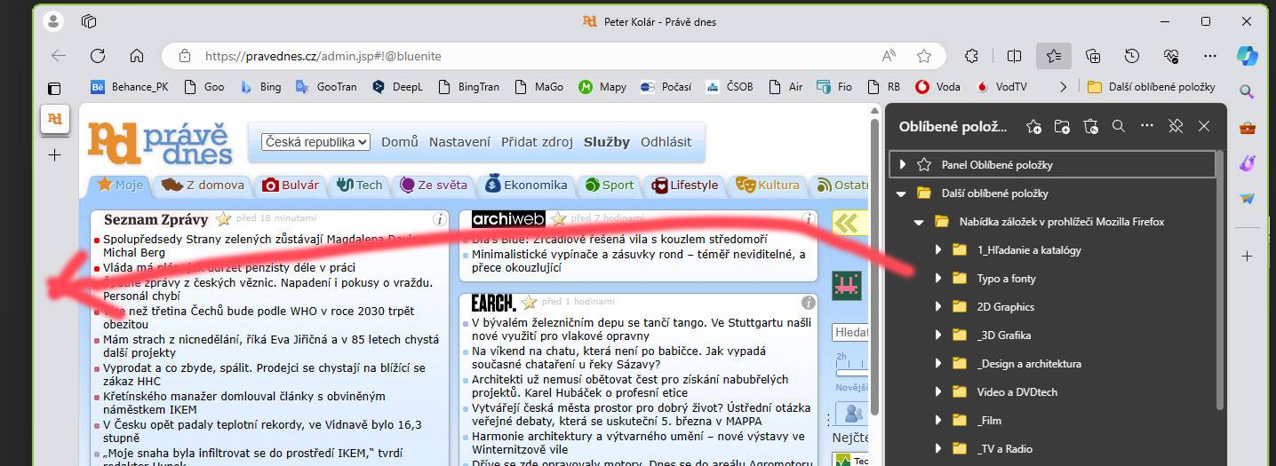This screenshot has height=466, width=1276.
Task: Open the Collections icon in the toolbar
Action: point(1093,55)
